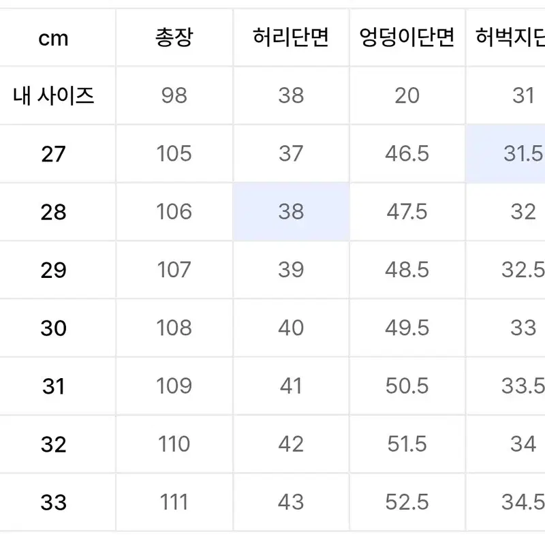Image resolution: width=545 pixels, height=545 pixels.
Task: Click the 111 total length cell
Action: coord(174,502)
